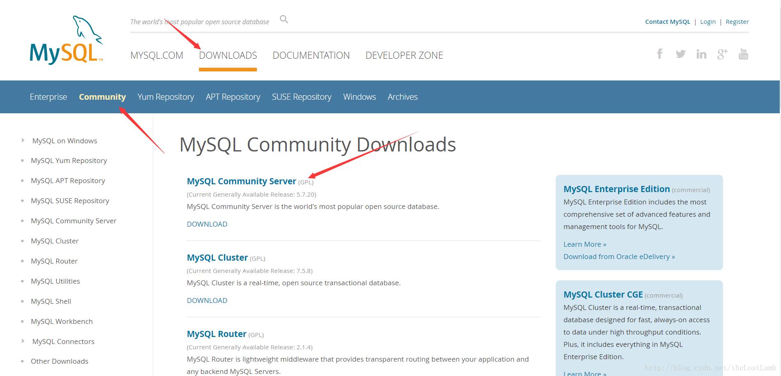Click the Twitter bird icon
The width and height of the screenshot is (781, 376).
click(681, 53)
